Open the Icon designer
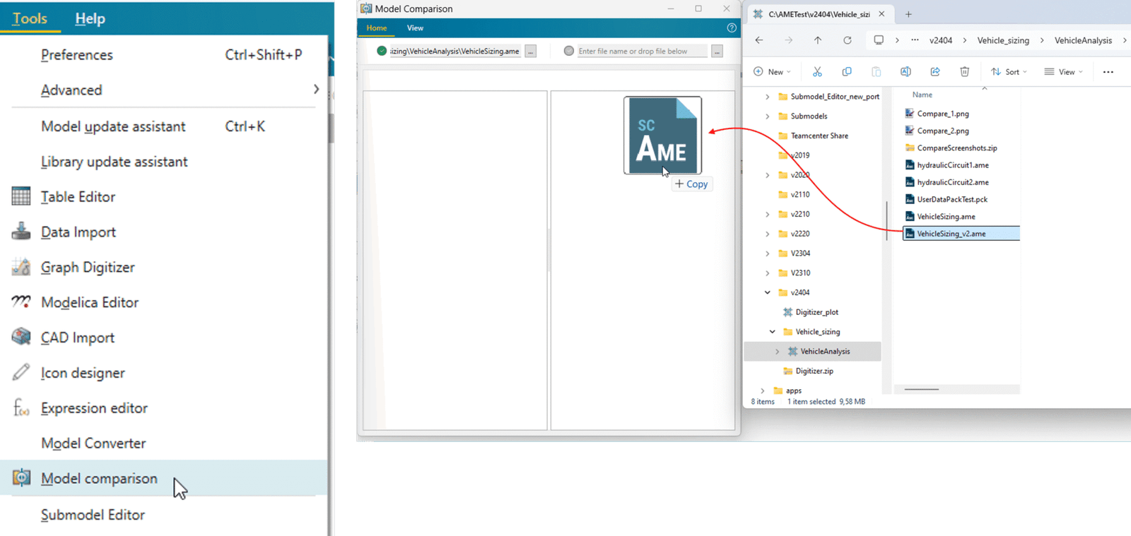 pos(82,374)
